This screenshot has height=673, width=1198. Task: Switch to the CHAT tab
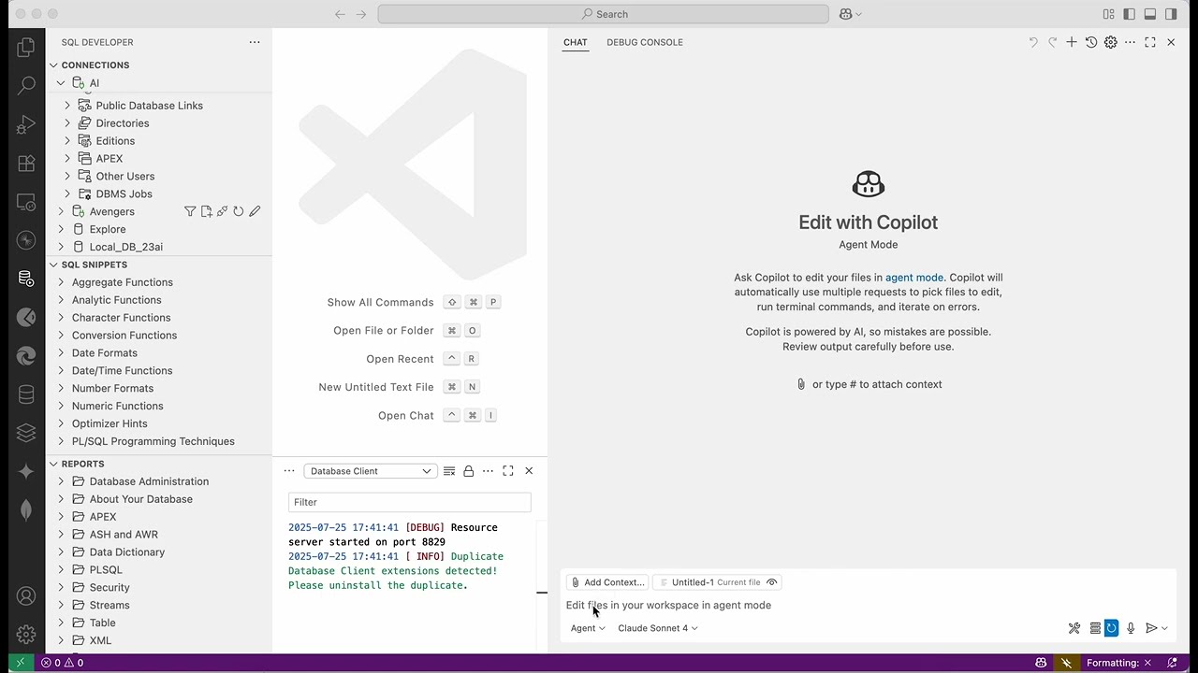(x=576, y=42)
